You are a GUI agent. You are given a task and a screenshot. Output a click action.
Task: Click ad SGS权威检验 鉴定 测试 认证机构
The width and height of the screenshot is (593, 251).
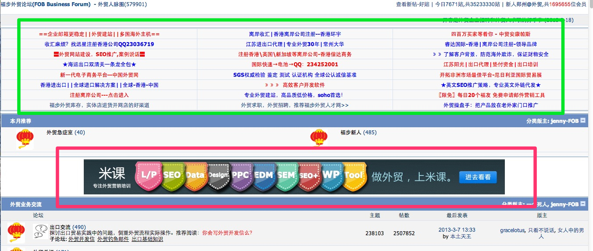click(295, 75)
